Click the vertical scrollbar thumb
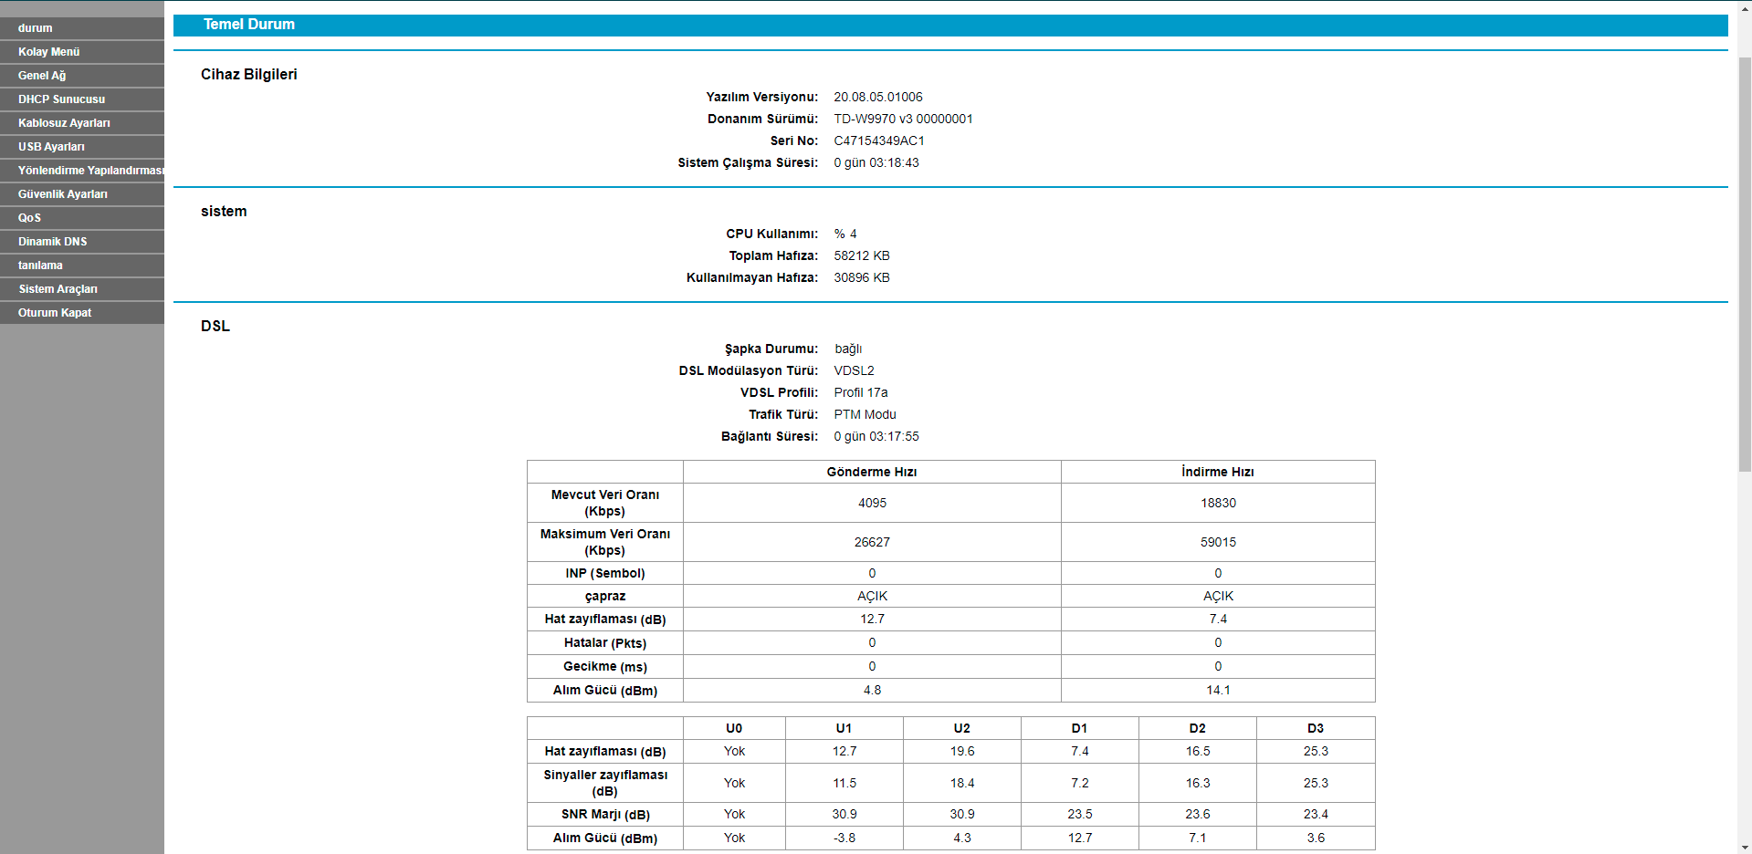1752x854 pixels. (x=1744, y=265)
